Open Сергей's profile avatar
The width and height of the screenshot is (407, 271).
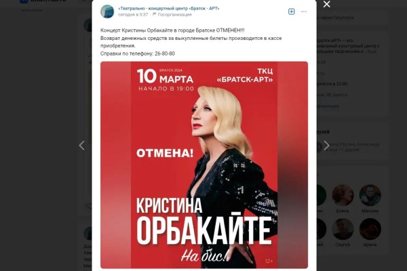(343, 229)
